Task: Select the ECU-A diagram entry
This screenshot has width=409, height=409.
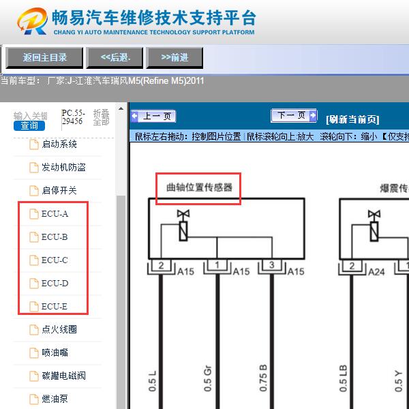Action: 55,214
